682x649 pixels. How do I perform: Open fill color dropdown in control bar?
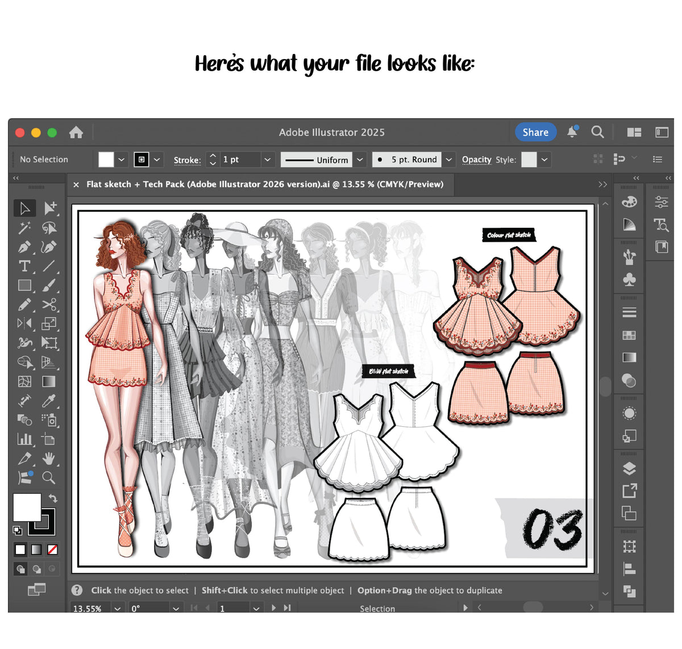121,160
